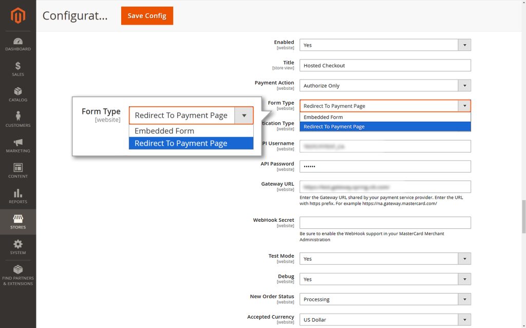Click the System sidebar icon
The width and height of the screenshot is (526, 328).
pyautogui.click(x=18, y=248)
